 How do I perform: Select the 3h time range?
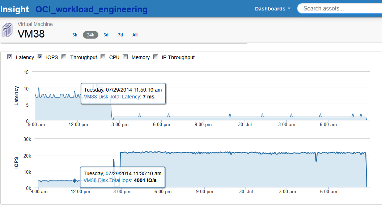coord(75,35)
